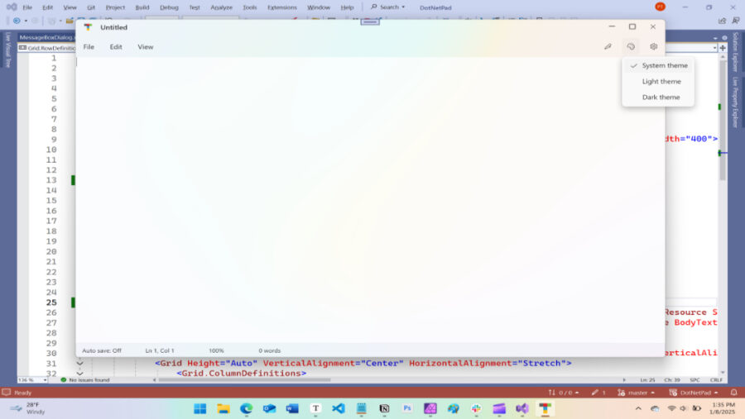745x419 pixels.
Task: Open Visual Studio Debug menu
Action: (169, 7)
